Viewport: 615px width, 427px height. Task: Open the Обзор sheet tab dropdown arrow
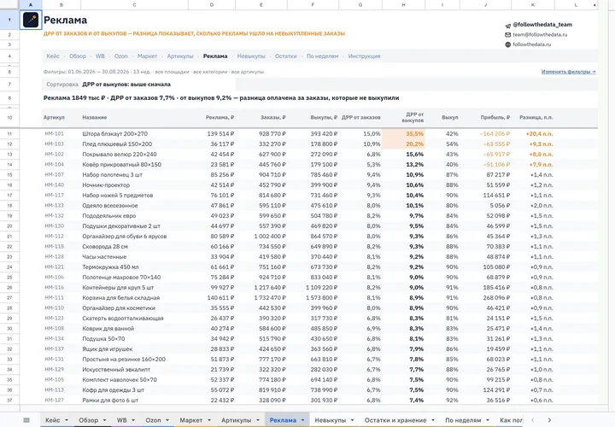tap(104, 420)
